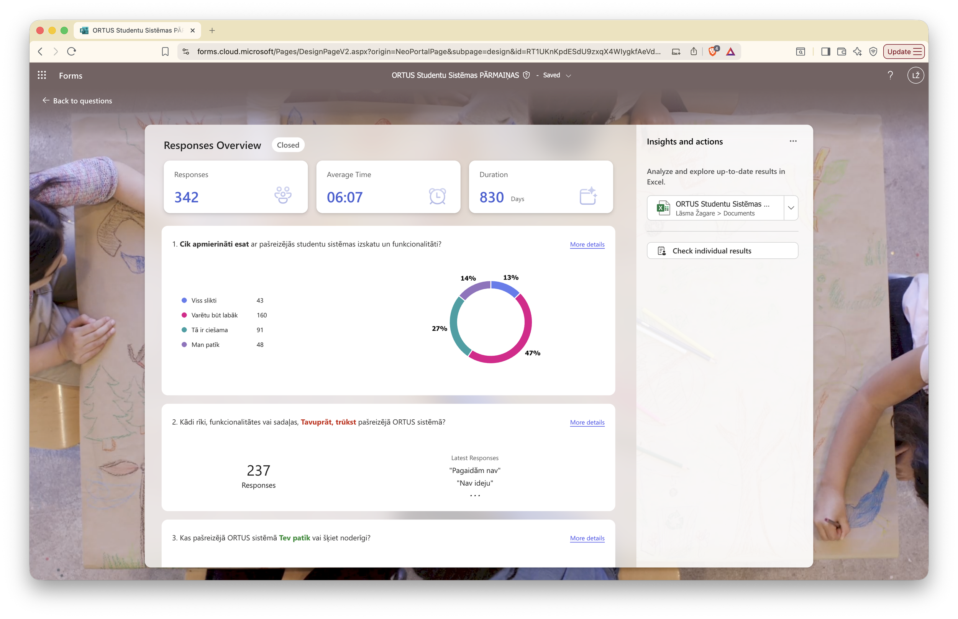Click the latest response "Nav ideju"
Viewport: 958px width, 619px height.
click(x=474, y=483)
